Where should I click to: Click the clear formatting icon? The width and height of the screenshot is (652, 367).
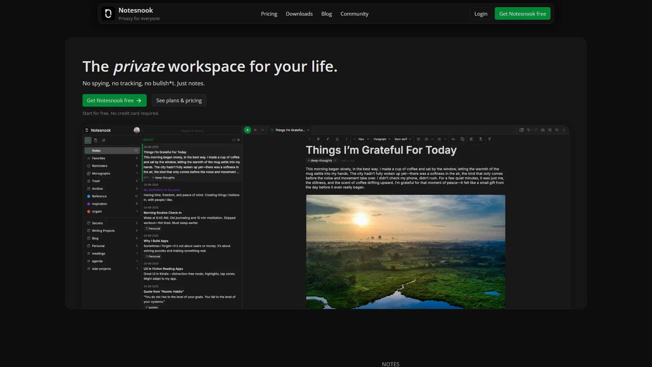click(x=489, y=139)
